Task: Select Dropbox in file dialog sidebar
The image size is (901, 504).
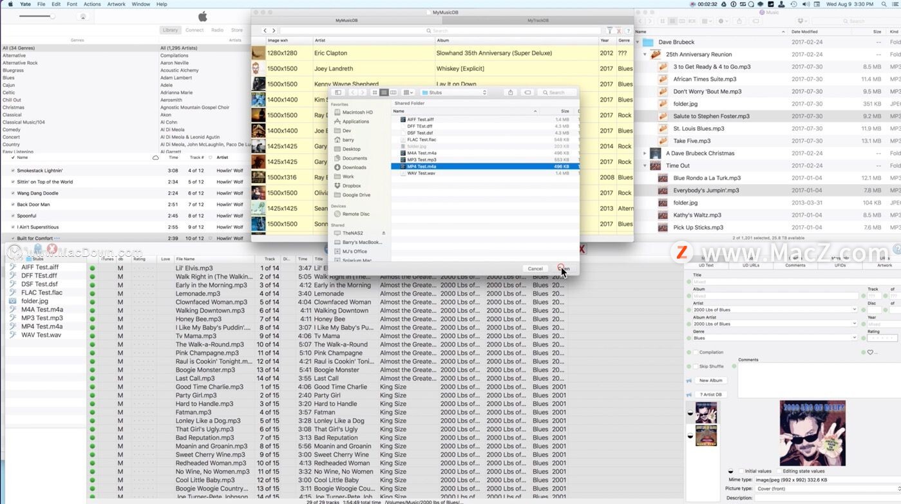Action: pyautogui.click(x=352, y=185)
